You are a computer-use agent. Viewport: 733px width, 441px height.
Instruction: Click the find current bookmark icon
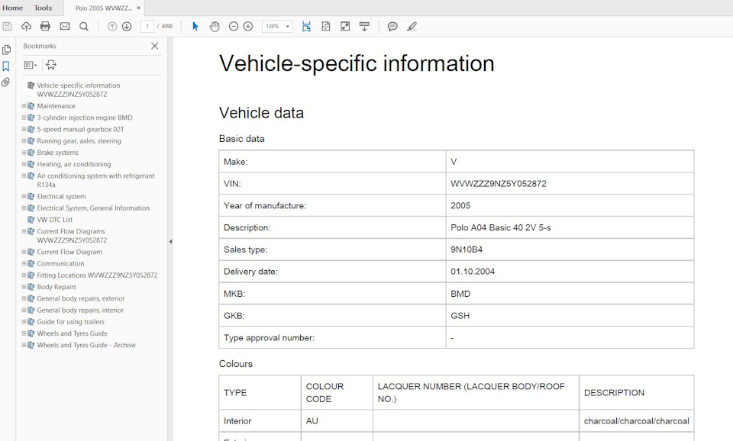pos(51,66)
